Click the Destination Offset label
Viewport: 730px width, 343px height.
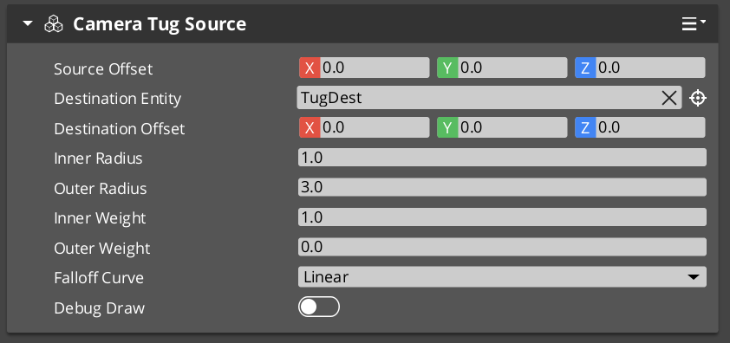click(x=120, y=128)
